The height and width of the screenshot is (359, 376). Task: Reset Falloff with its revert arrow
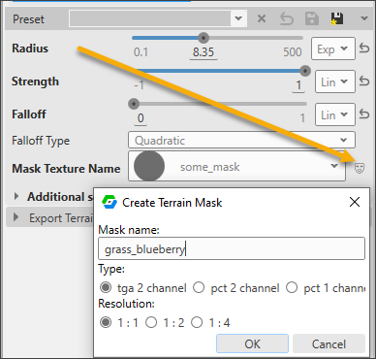click(x=364, y=114)
